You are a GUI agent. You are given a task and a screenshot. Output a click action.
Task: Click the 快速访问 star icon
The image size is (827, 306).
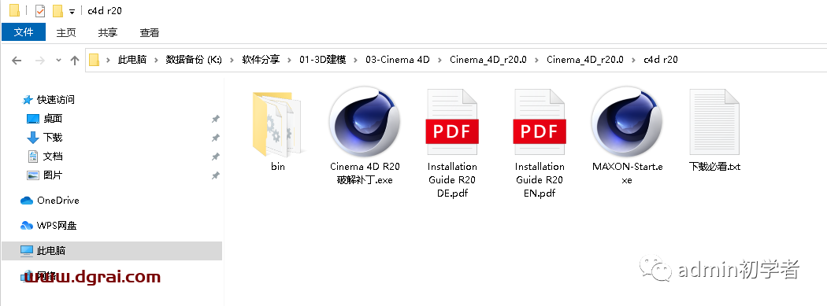28,100
